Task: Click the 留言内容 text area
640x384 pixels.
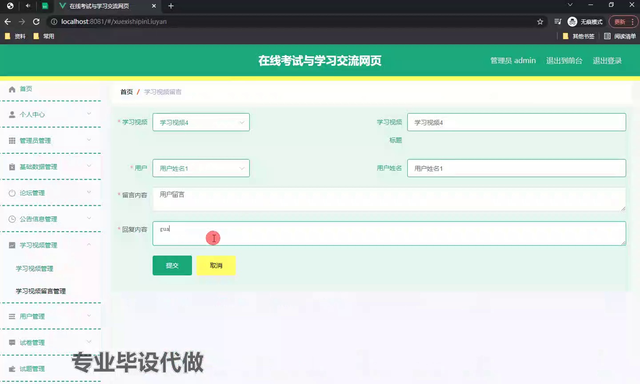Action: (389, 199)
